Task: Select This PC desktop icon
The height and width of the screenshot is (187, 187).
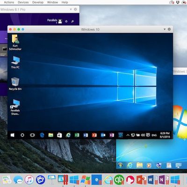Action: (x=15, y=62)
